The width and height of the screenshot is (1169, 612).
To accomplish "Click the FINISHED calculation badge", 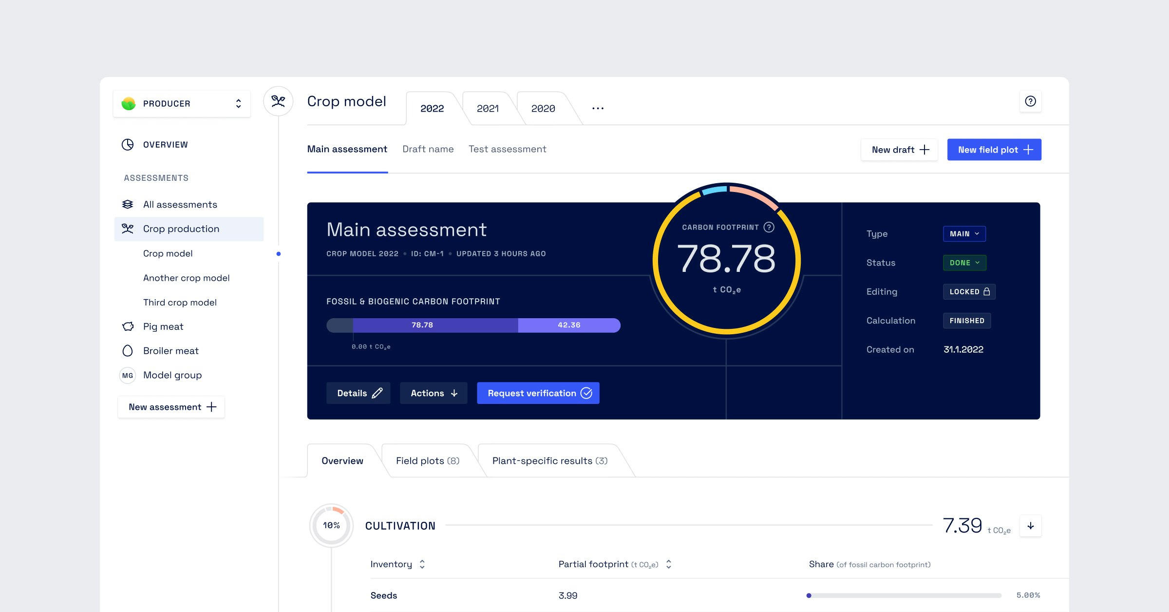I will tap(967, 321).
